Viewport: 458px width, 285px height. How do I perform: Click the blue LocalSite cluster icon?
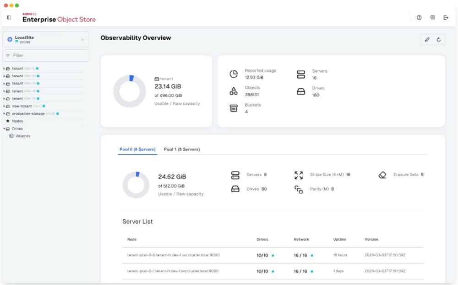pos(10,39)
